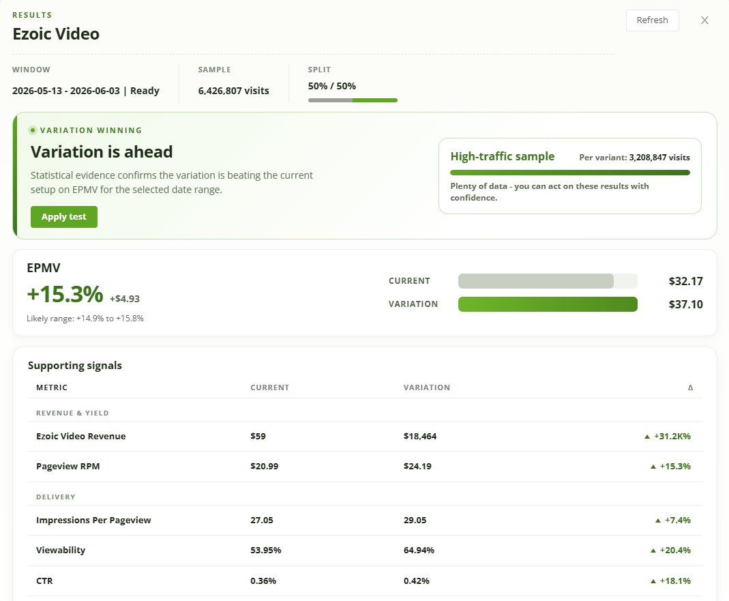Click the 50% / 50% split bar
Viewport: 729px width, 601px height.
[x=353, y=100]
